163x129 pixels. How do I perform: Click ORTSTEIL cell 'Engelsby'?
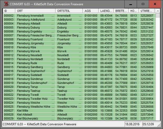[x=69, y=31]
